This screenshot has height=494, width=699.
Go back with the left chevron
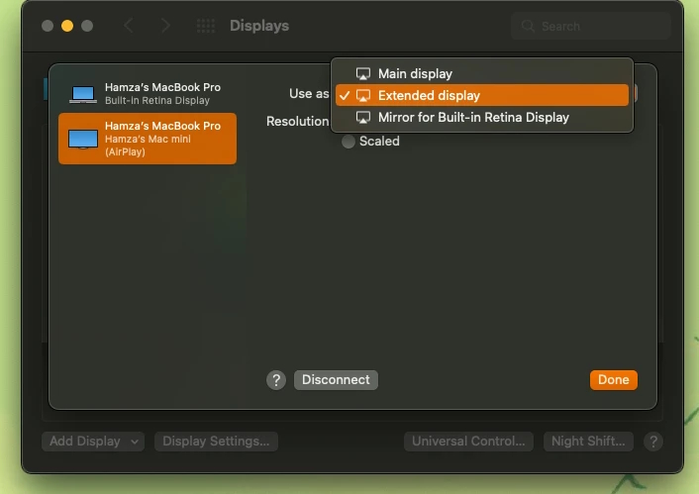coord(129,26)
